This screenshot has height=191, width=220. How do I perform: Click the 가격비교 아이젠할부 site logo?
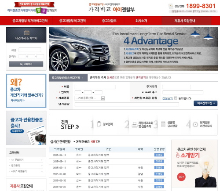pos(112,8)
